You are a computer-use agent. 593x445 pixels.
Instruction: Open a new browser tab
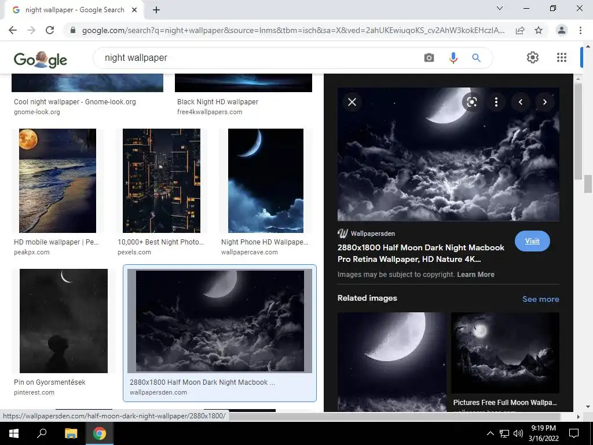click(x=156, y=10)
